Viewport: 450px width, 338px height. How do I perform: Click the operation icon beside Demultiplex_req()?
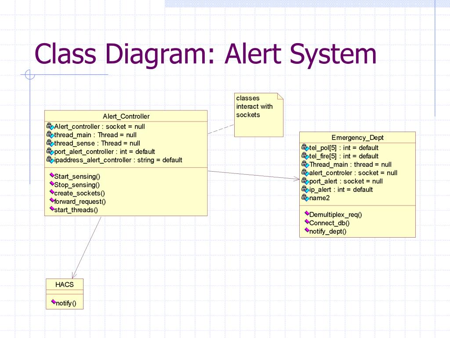click(x=307, y=213)
